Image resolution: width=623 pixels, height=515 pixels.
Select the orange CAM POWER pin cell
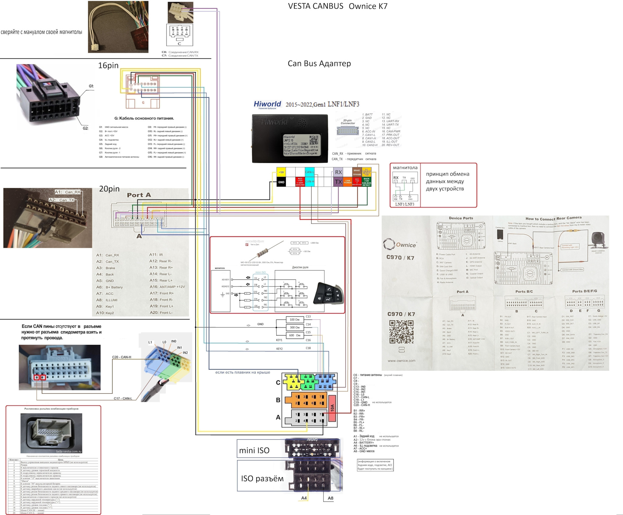click(348, 182)
